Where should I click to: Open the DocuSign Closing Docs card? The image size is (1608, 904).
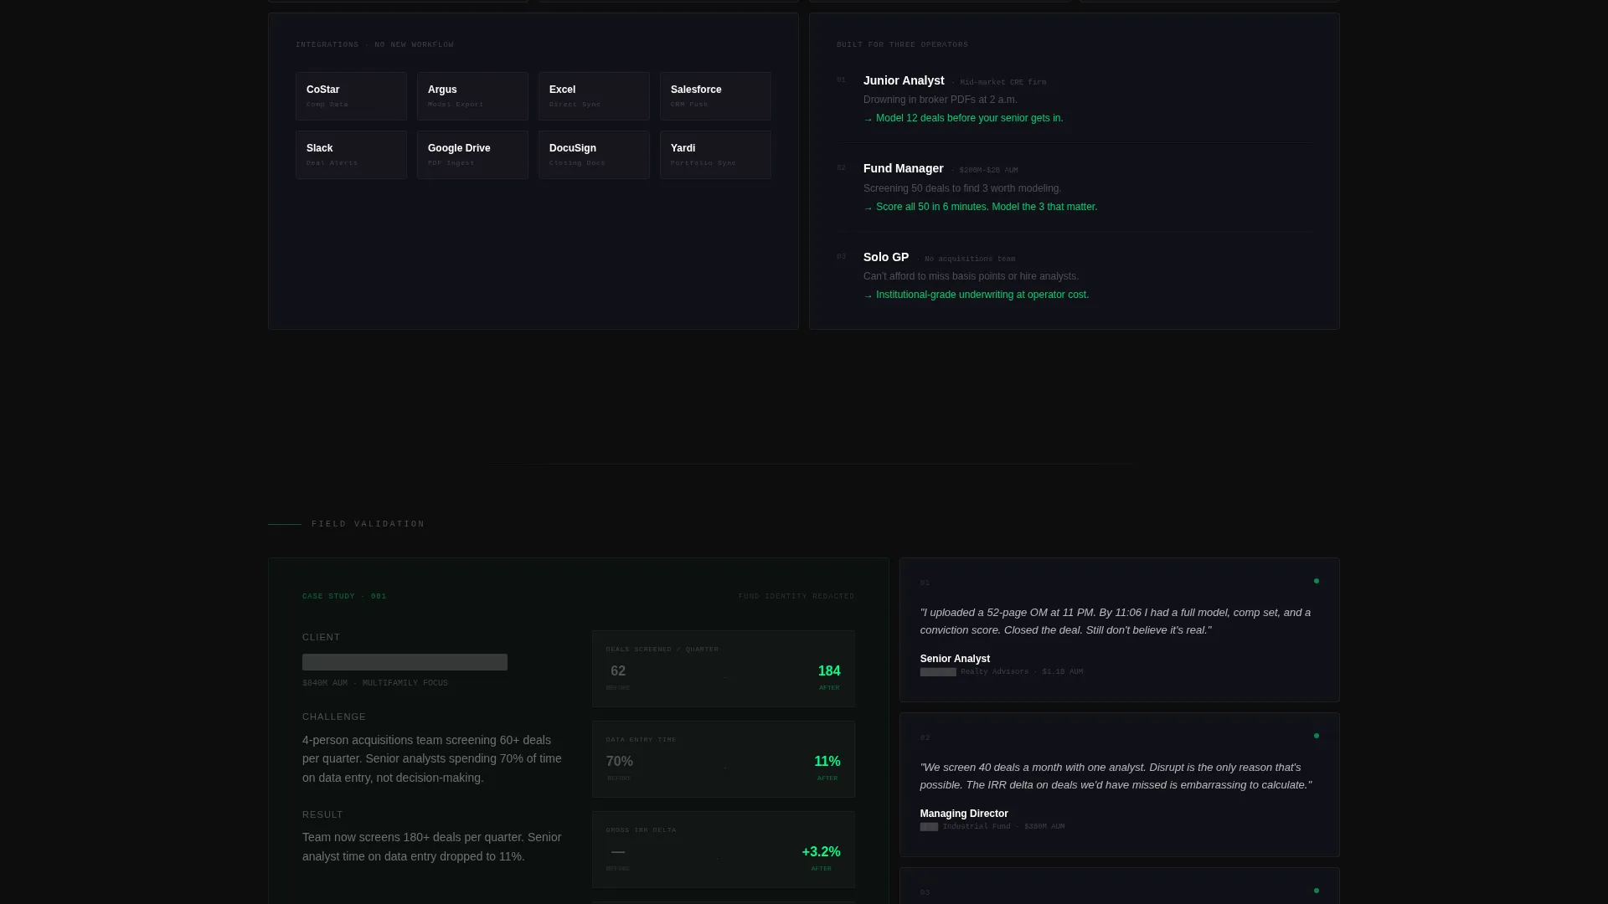[x=594, y=155]
